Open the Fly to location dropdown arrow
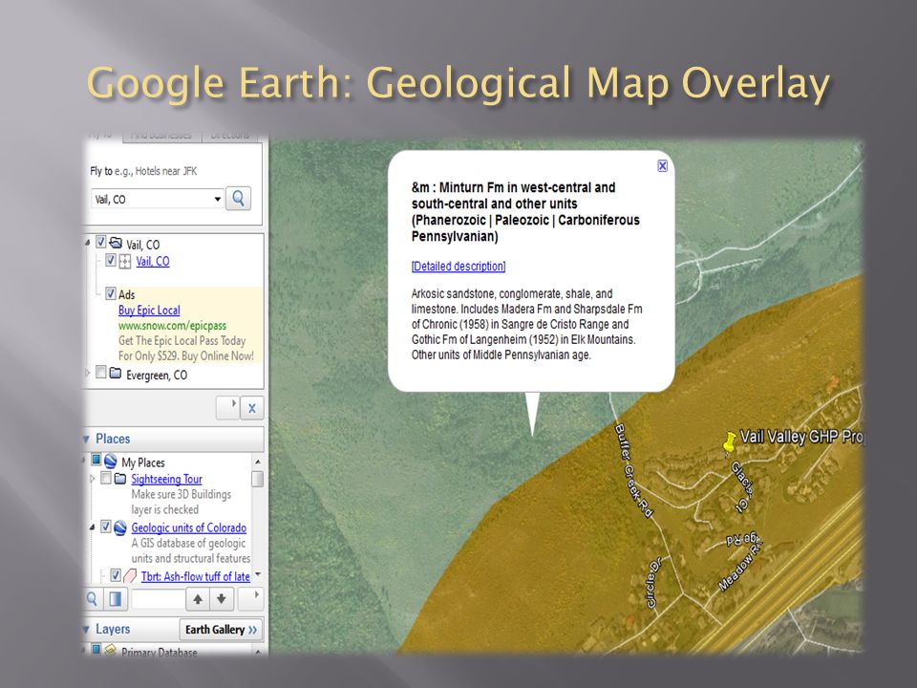917x688 pixels. click(x=218, y=199)
